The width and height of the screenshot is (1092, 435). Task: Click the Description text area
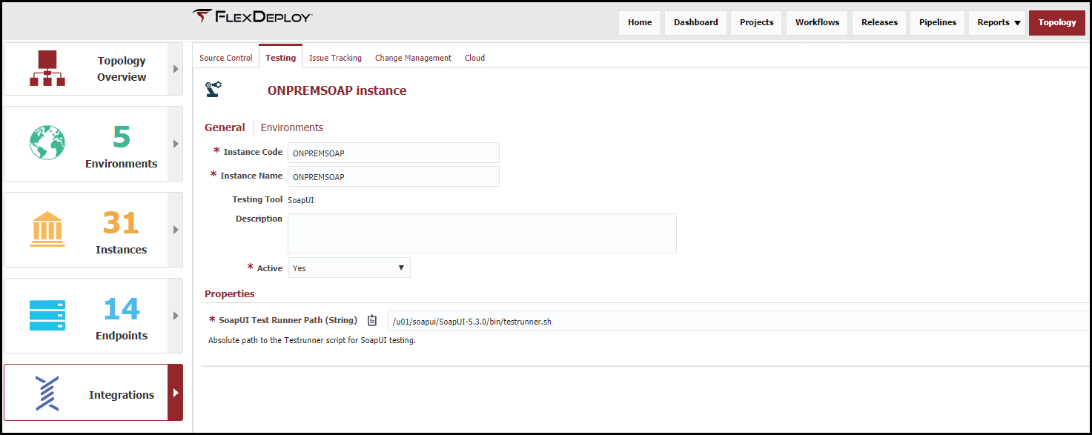coord(483,233)
